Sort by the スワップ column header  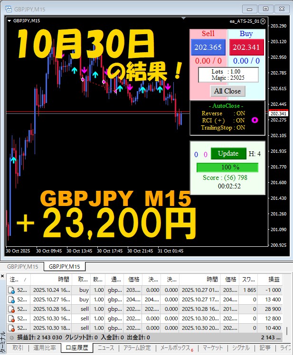pos(248,280)
